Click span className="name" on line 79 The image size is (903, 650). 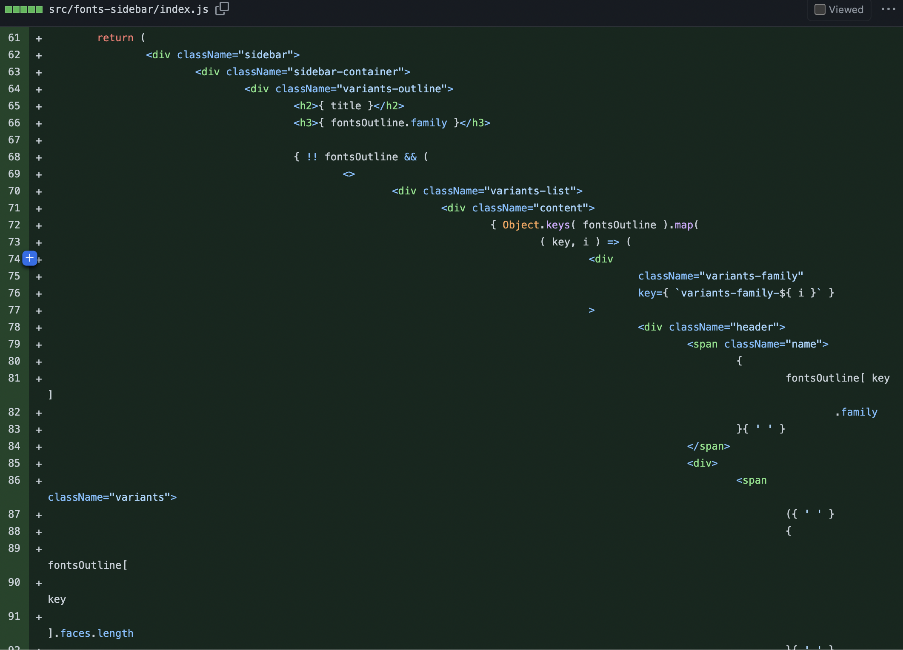tap(758, 344)
